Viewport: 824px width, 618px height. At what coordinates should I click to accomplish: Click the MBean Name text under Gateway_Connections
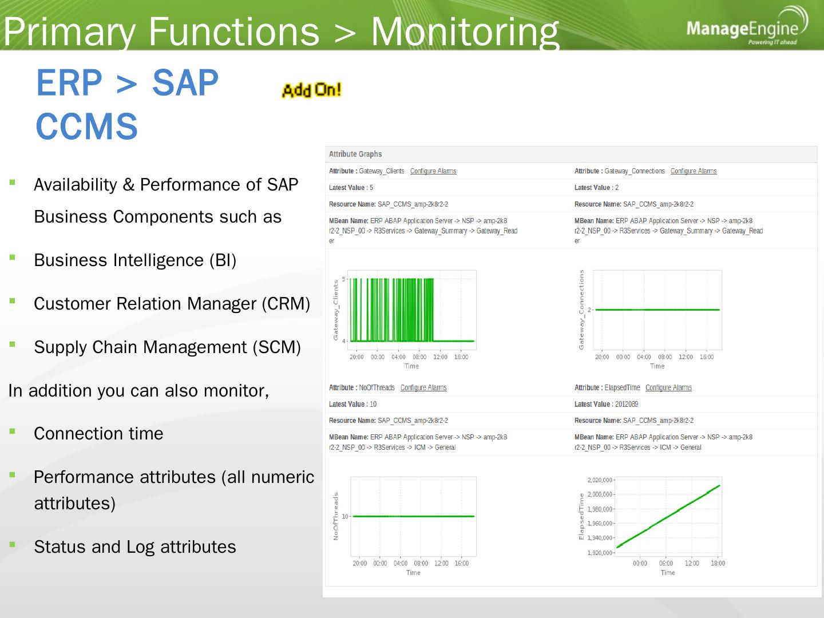click(668, 231)
